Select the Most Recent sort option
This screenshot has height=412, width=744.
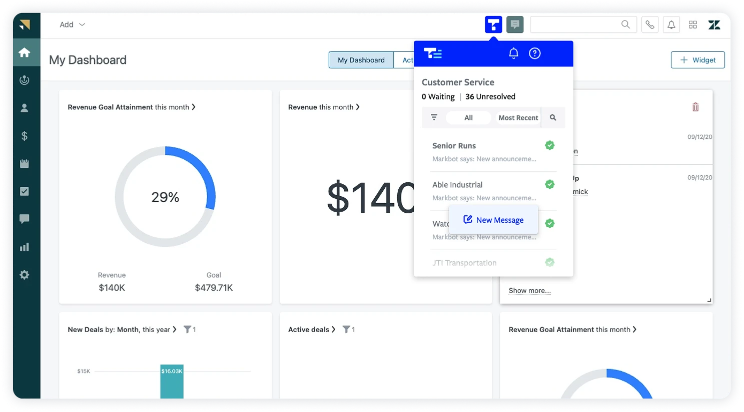[518, 117]
